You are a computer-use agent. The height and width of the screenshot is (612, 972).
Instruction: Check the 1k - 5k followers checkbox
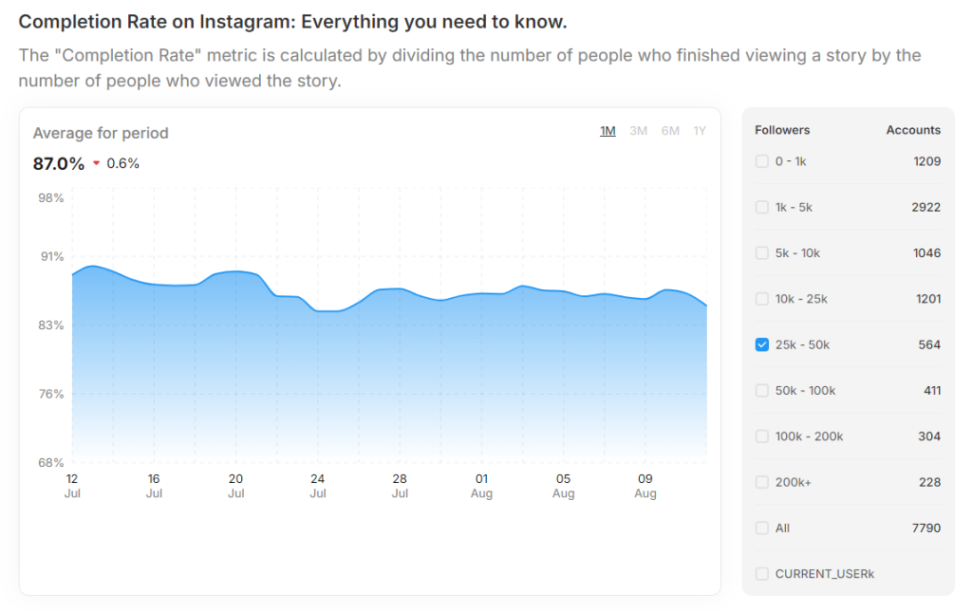(x=762, y=207)
